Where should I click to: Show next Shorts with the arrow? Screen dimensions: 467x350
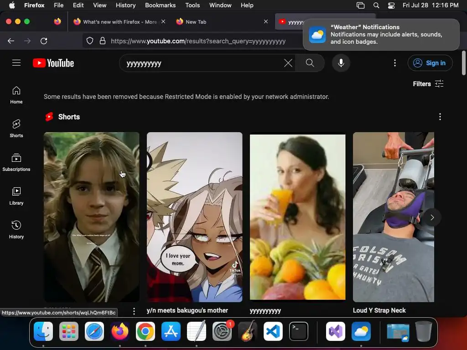point(432,217)
